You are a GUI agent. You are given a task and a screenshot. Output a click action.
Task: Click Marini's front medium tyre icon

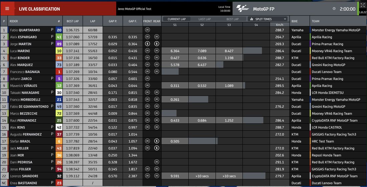[x=147, y=51]
